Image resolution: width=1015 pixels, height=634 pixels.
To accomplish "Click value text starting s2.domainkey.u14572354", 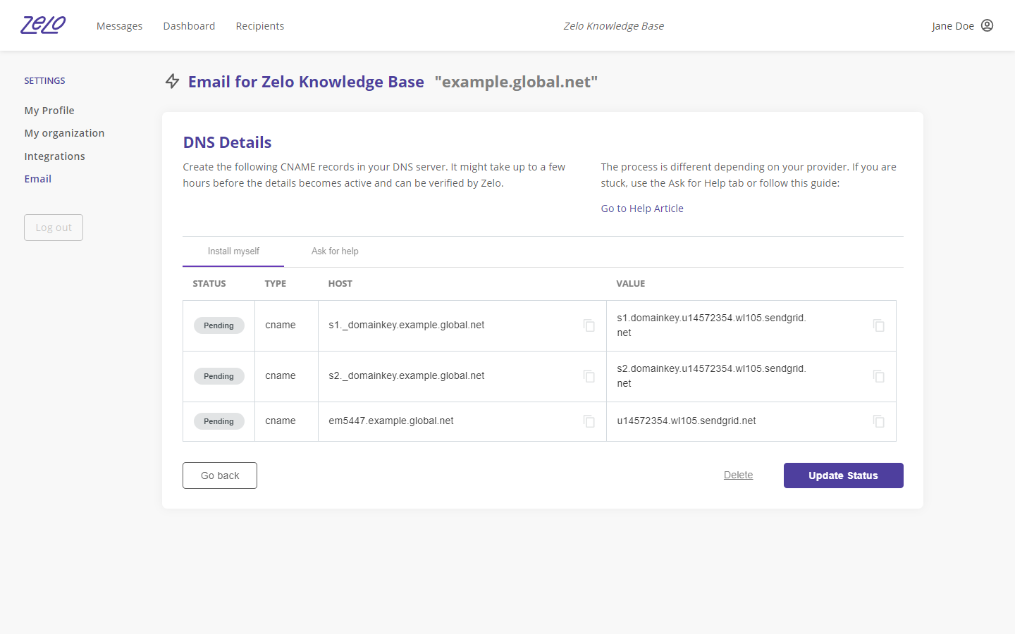I will pyautogui.click(x=711, y=376).
